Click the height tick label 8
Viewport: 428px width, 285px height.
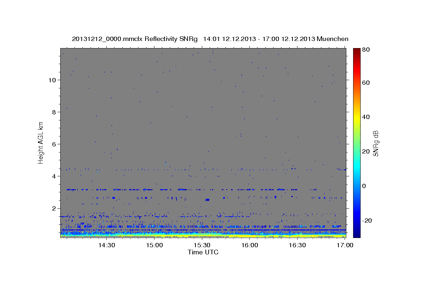click(53, 112)
